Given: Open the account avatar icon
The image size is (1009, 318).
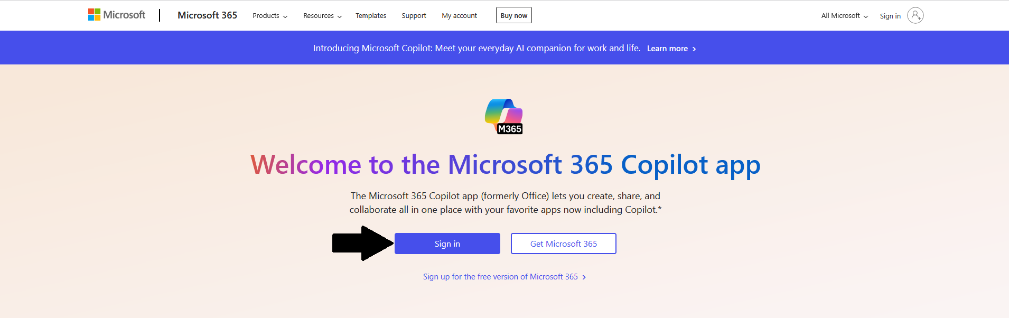Looking at the screenshot, I should pos(915,15).
